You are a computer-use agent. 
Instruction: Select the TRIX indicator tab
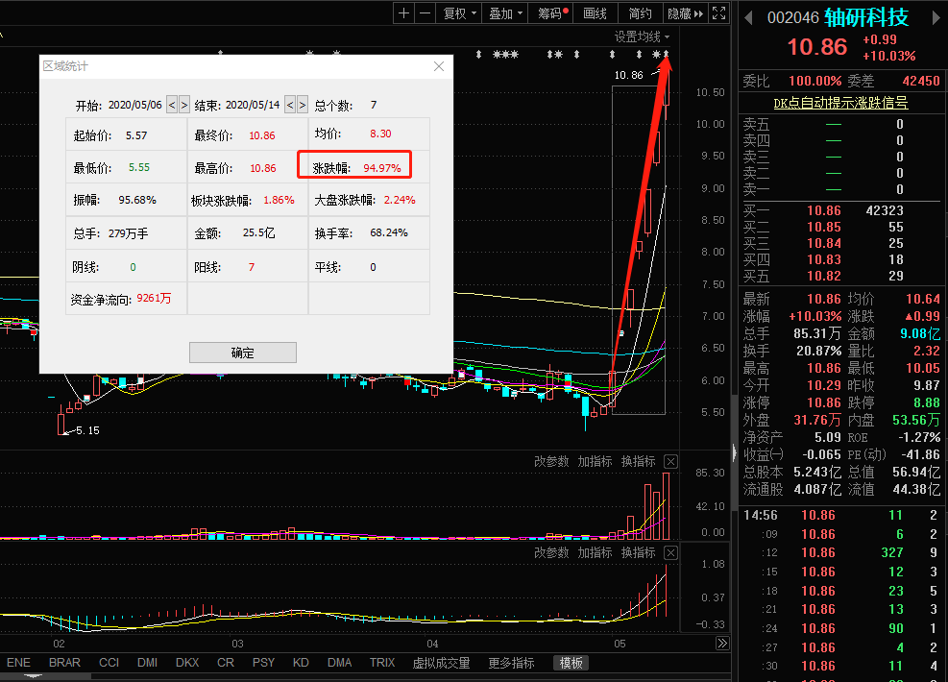pyautogui.click(x=382, y=663)
